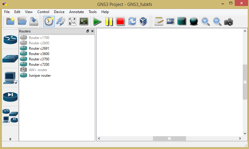Click horizontal scrollbar right arrow

coord(240,138)
